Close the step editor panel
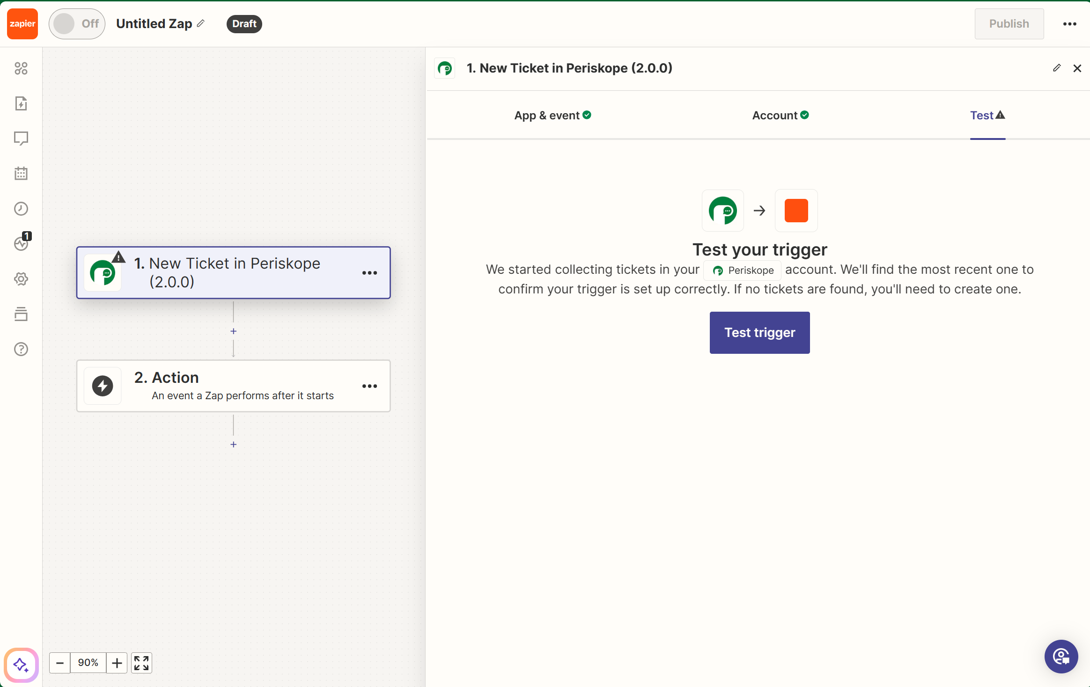1090x687 pixels. (x=1077, y=68)
